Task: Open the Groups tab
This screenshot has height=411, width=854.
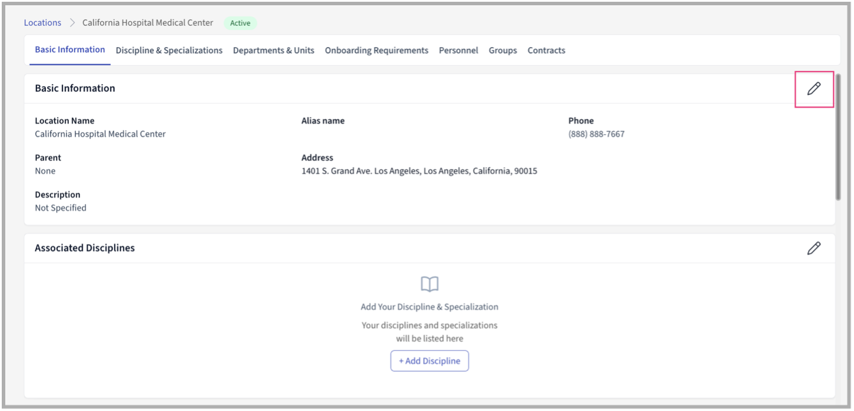Action: coord(503,51)
